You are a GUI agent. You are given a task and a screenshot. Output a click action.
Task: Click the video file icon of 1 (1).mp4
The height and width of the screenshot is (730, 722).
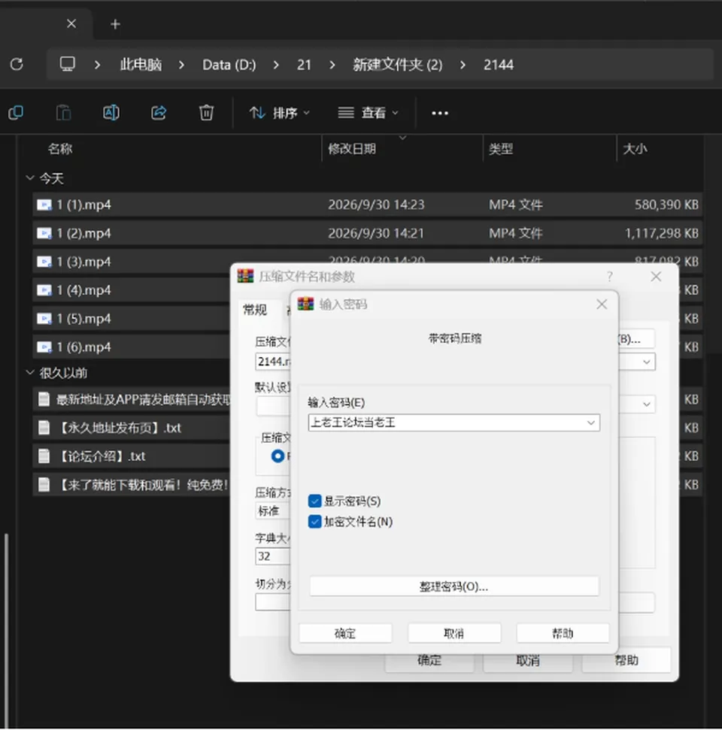coord(44,204)
